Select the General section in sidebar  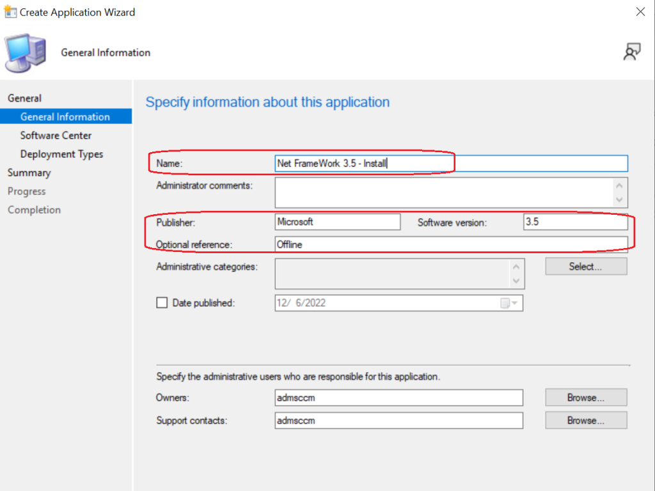click(x=25, y=98)
